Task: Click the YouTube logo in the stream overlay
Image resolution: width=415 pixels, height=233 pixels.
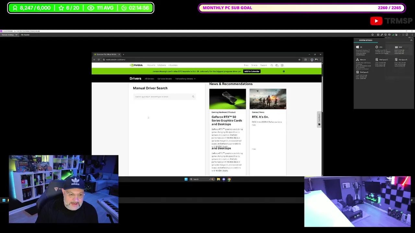Action: point(376,21)
